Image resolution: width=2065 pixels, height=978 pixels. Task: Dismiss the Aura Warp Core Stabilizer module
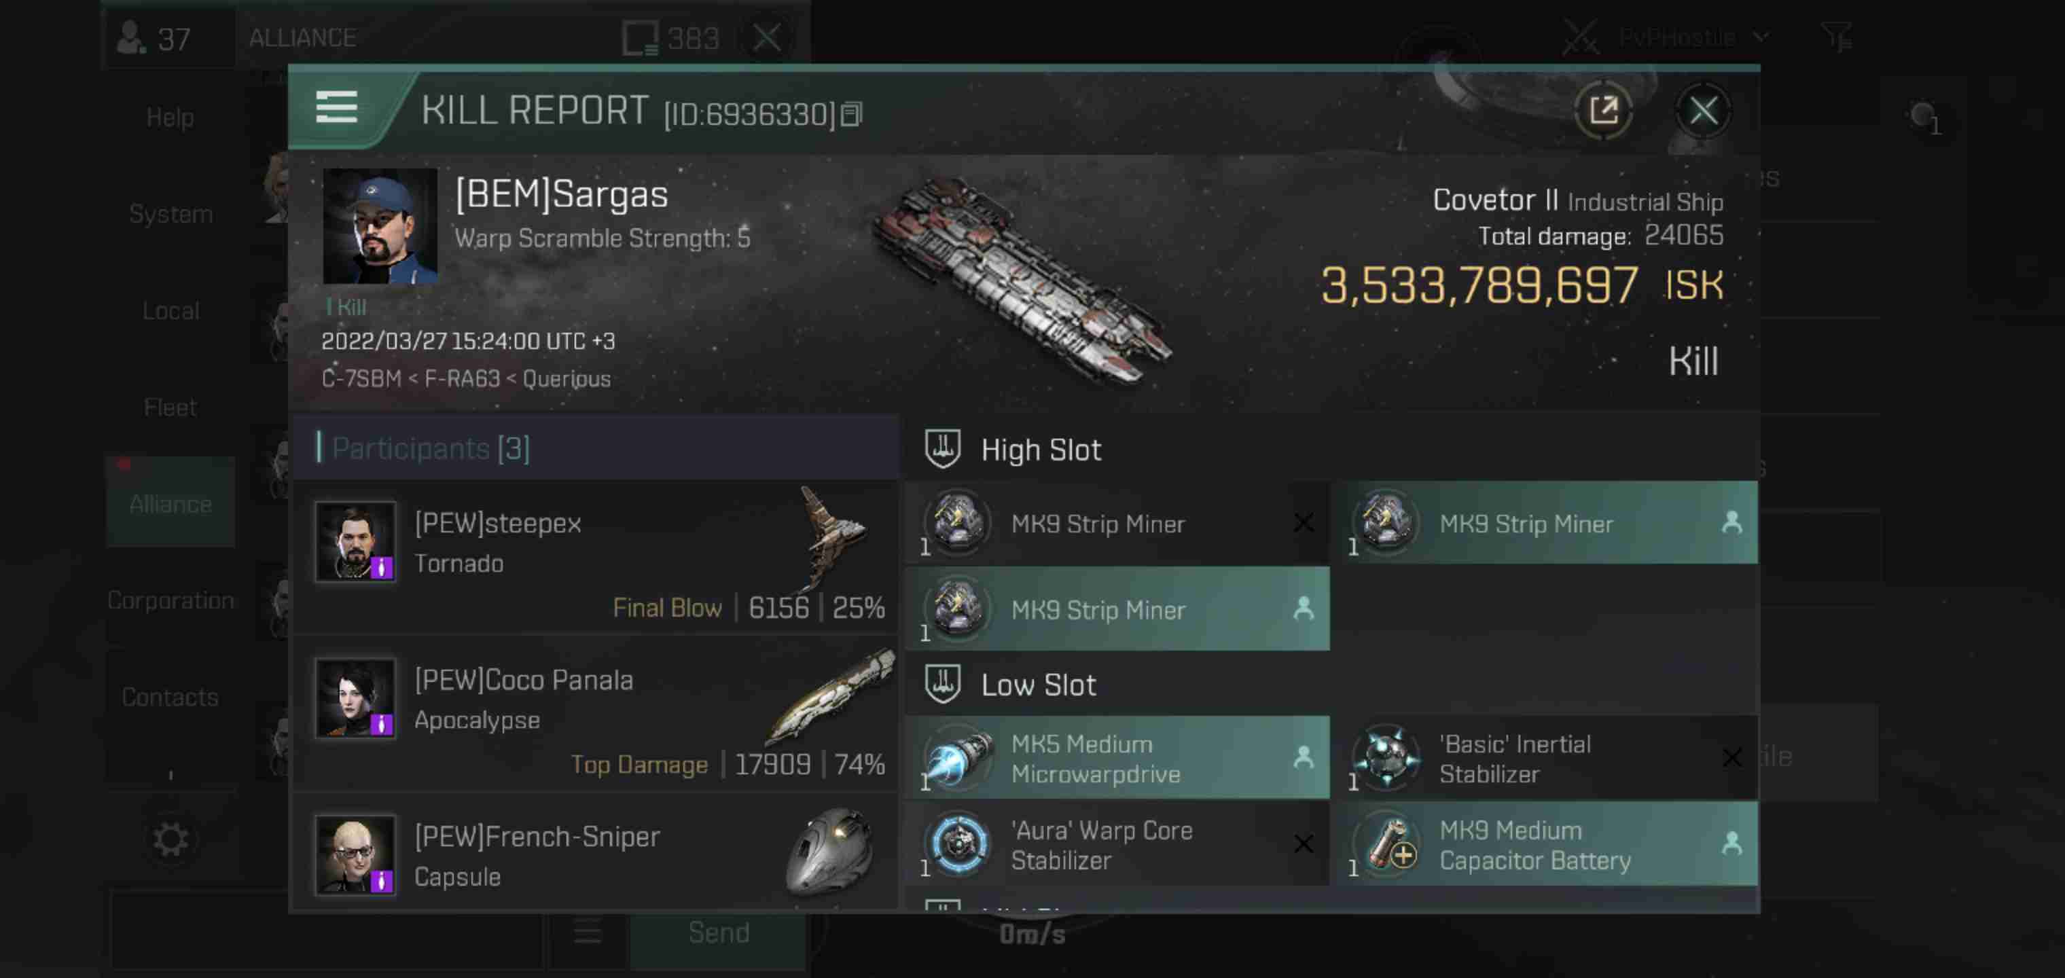click(x=1304, y=844)
